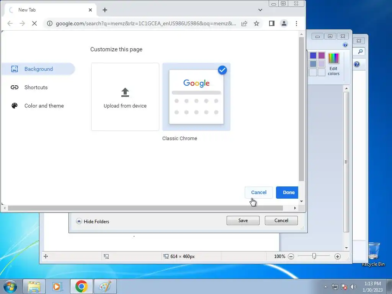Click horizontal scrollbar left arrow in Chrome

pyautogui.click(x=5, y=208)
